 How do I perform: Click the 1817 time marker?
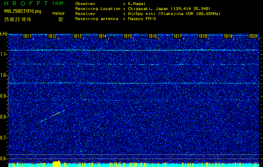coord(178,36)
